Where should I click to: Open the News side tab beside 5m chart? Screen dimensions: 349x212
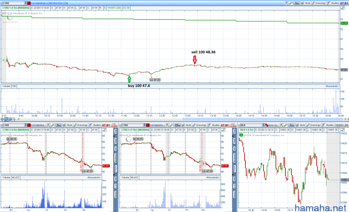pyautogui.click(x=116, y=195)
